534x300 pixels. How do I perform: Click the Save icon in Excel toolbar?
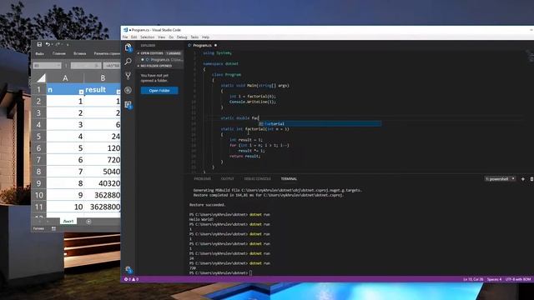click(39, 44)
